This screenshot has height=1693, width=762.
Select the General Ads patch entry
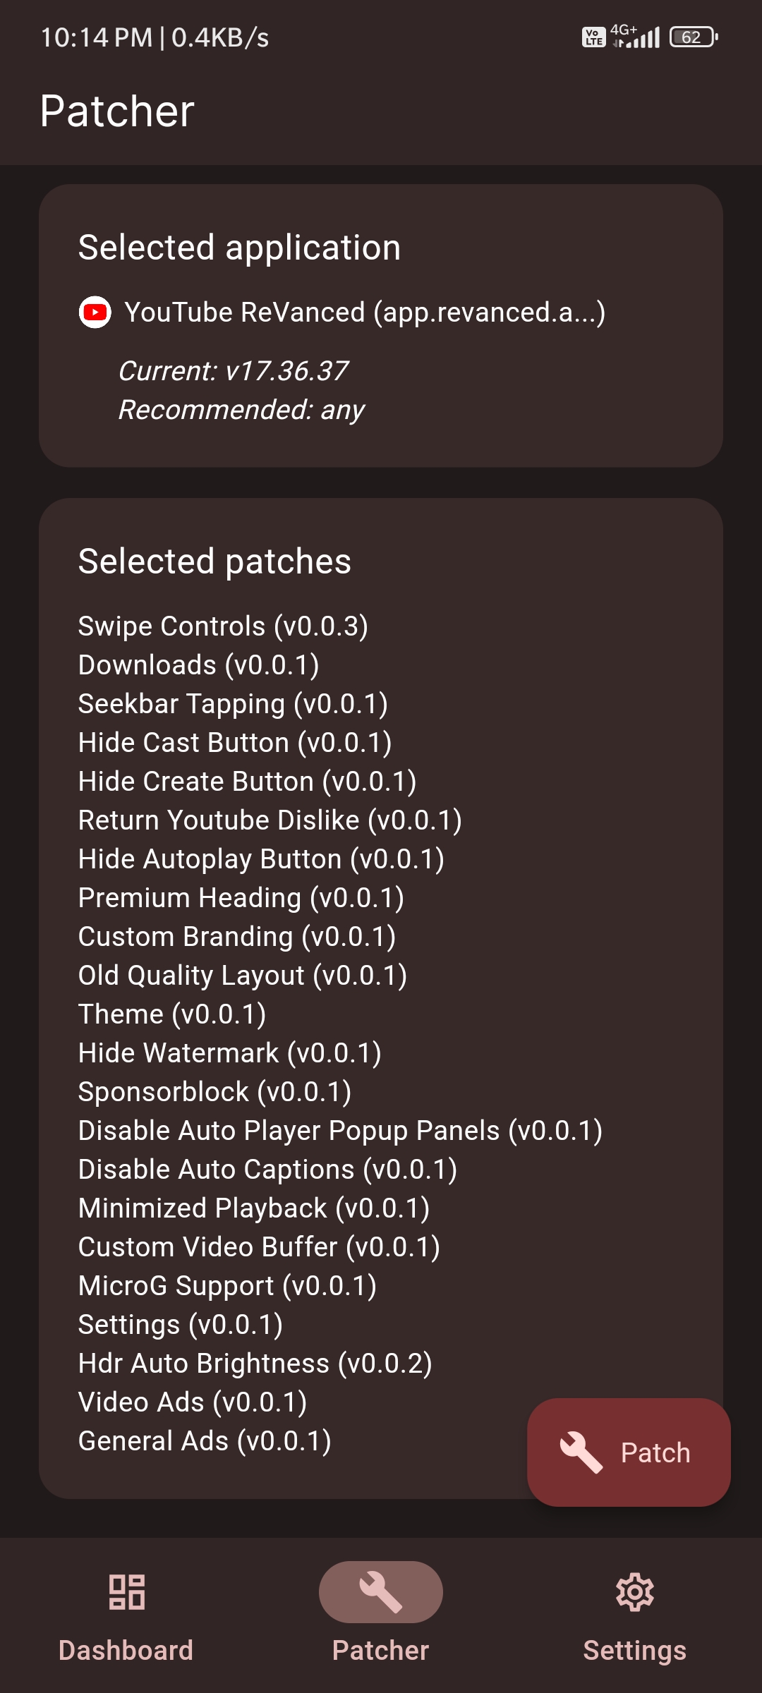click(x=205, y=1440)
